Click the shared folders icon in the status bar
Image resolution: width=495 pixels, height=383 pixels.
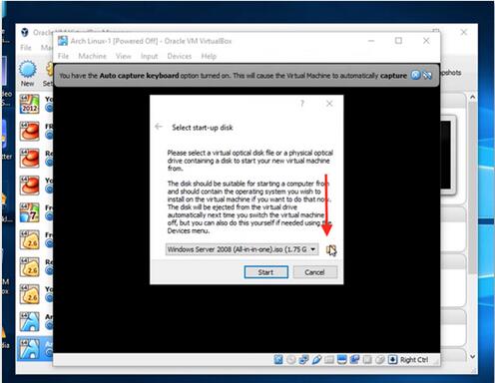click(x=329, y=360)
